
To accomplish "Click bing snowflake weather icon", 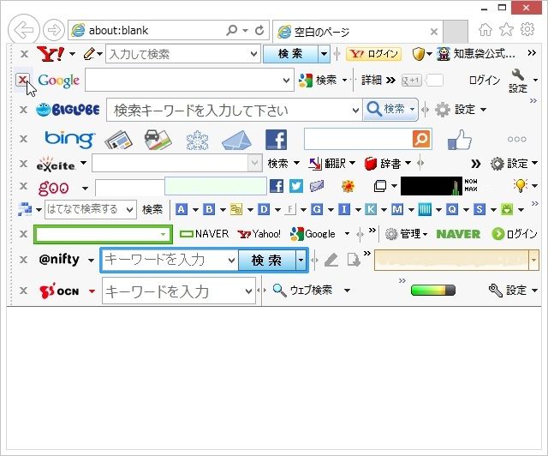I will [x=198, y=140].
